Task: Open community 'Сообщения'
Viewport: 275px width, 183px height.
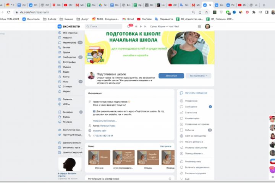Action: (189, 107)
